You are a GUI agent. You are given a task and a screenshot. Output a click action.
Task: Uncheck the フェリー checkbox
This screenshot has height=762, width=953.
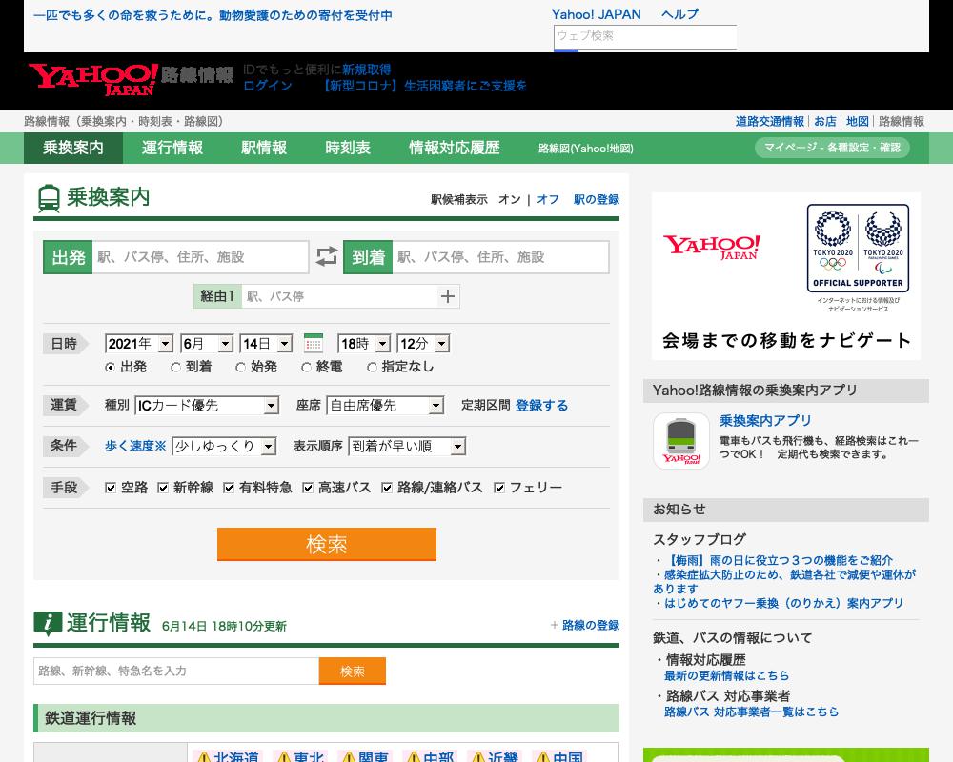point(500,488)
